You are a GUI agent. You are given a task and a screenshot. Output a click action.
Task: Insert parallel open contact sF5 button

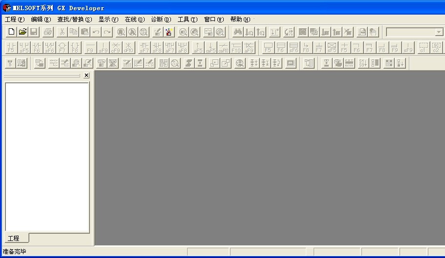[x=24, y=47]
